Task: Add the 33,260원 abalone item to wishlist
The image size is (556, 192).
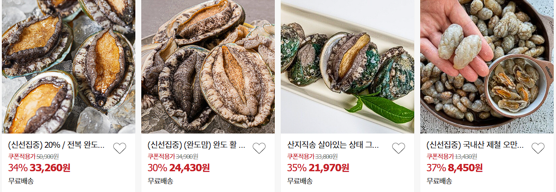Action: [x=120, y=148]
